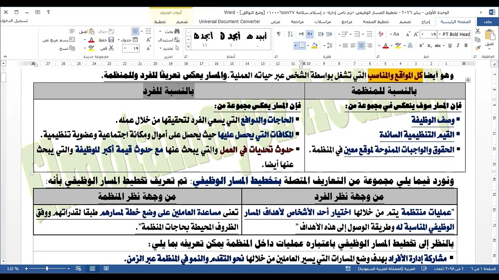Screen dimensions: 499x280
Task: Toggle Bold formatting
Action: [466, 45]
